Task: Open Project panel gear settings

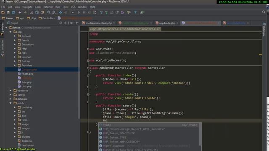Action: (71, 23)
